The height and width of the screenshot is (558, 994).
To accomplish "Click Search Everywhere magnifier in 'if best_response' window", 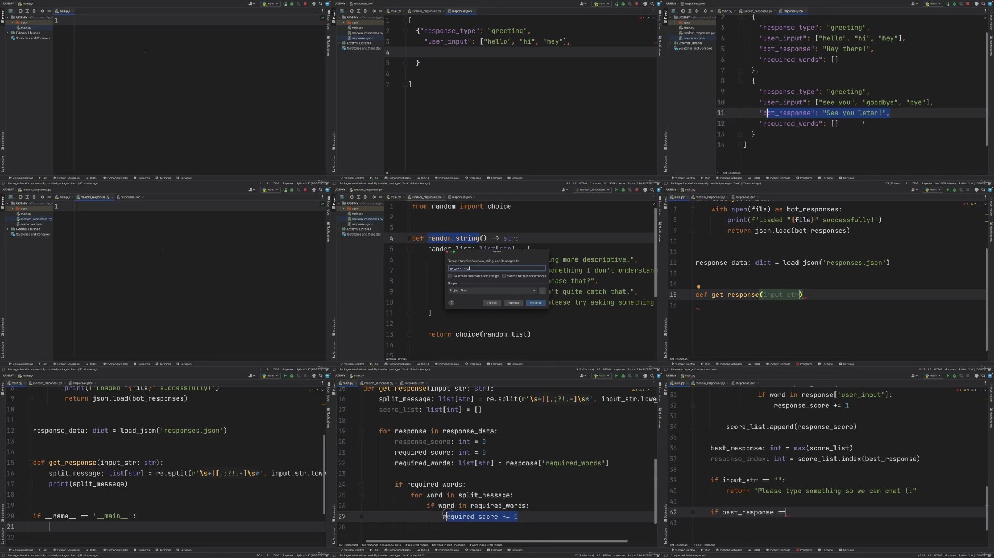I will pyautogui.click(x=983, y=376).
